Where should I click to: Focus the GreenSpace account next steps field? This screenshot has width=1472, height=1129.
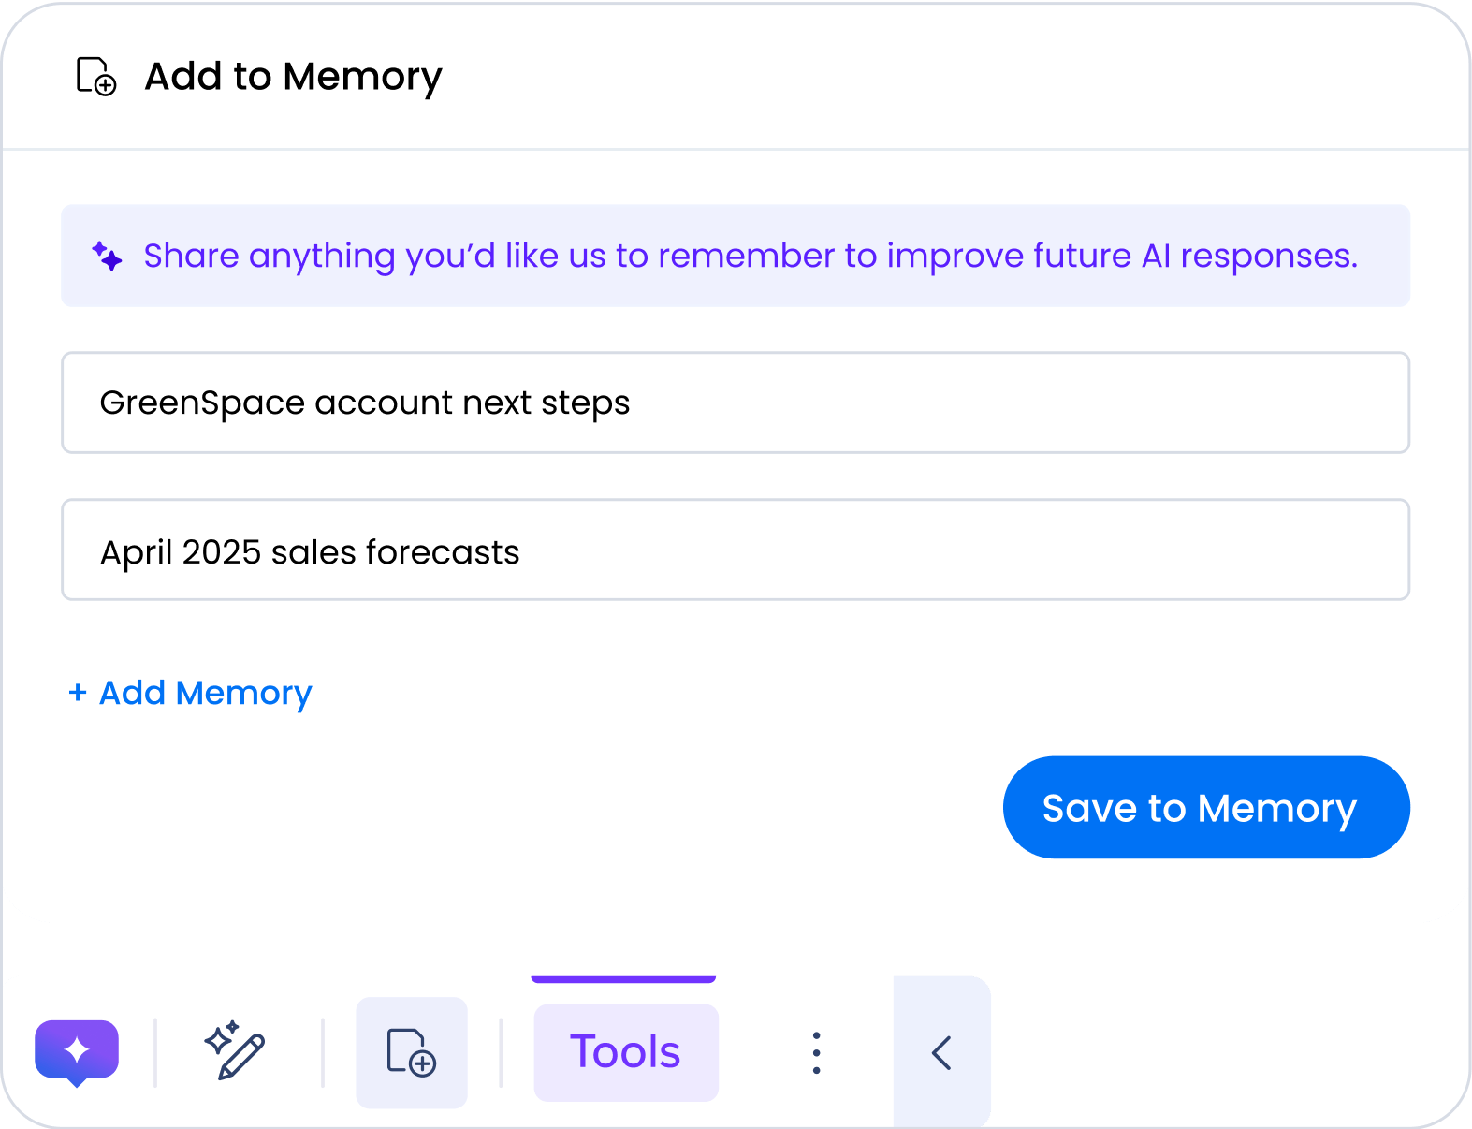pyautogui.click(x=735, y=403)
